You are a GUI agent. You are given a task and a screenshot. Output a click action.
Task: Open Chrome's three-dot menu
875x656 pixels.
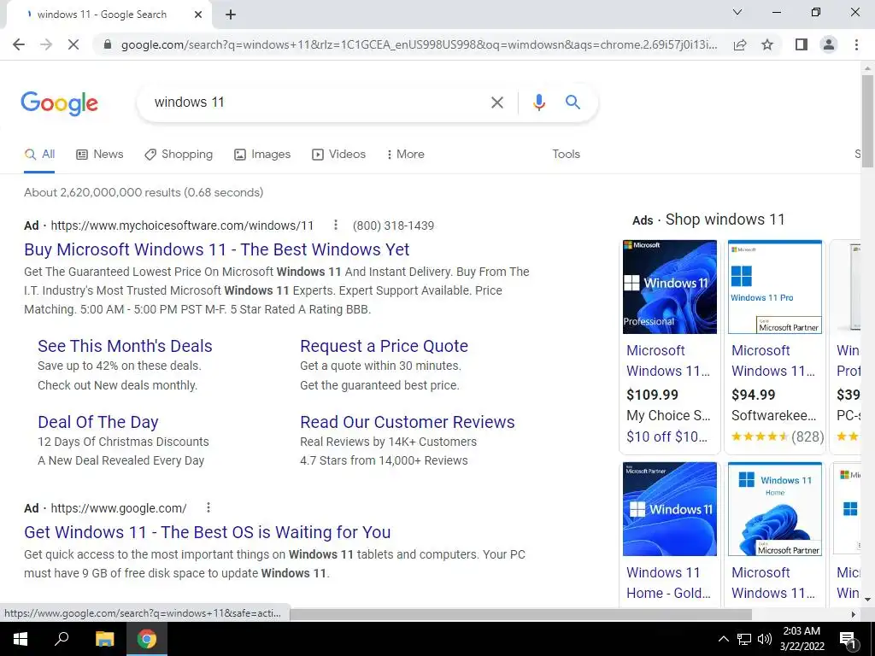[856, 44]
